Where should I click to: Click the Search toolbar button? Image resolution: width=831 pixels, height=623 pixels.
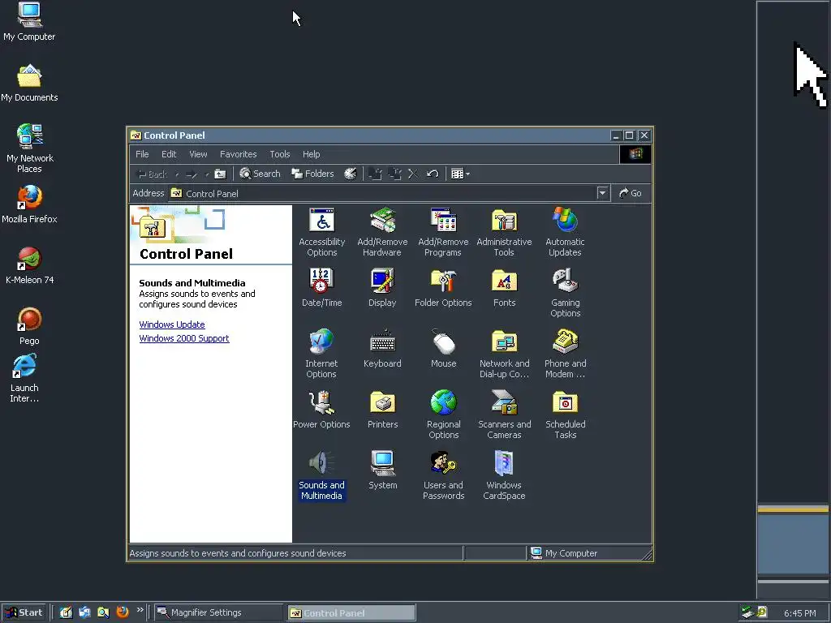pyautogui.click(x=260, y=174)
